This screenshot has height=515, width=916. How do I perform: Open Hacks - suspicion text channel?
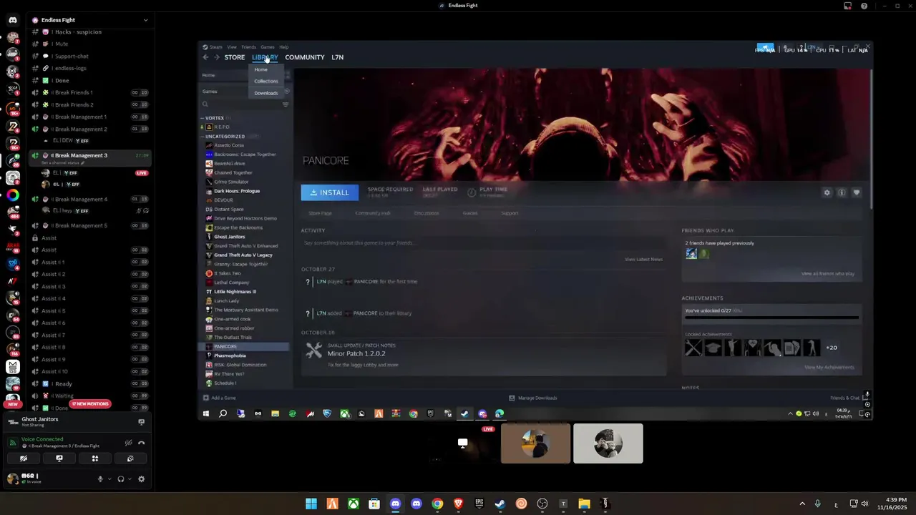79,32
